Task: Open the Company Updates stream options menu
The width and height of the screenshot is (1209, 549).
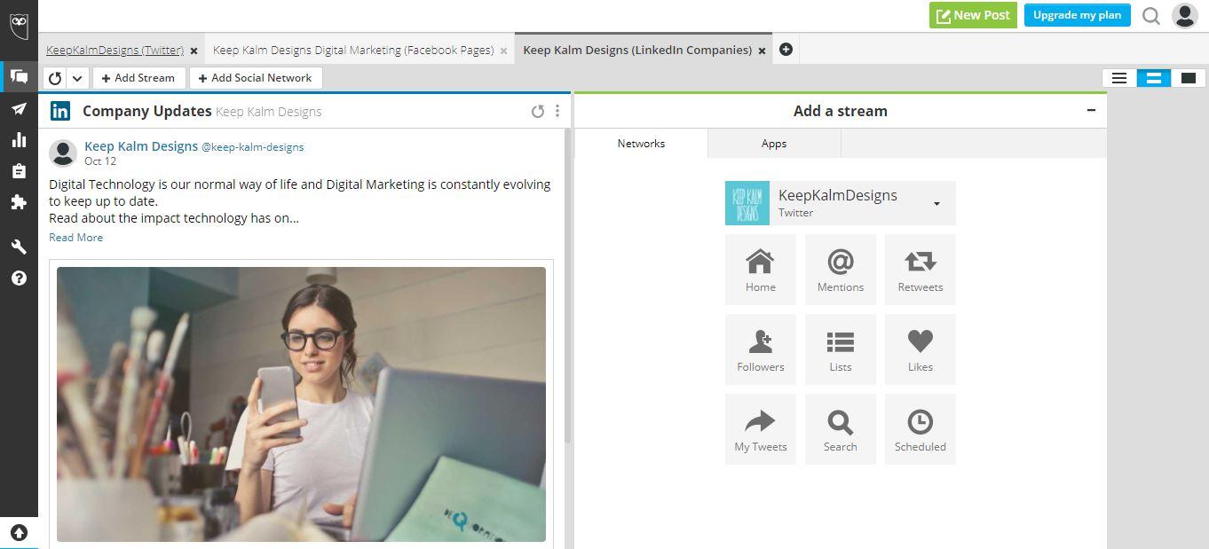Action: click(557, 111)
